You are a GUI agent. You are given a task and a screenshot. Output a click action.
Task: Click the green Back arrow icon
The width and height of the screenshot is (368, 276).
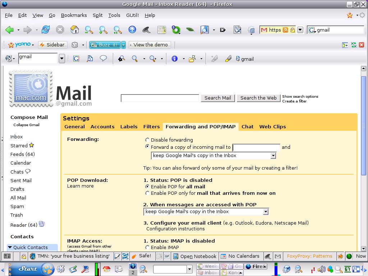[9, 30]
